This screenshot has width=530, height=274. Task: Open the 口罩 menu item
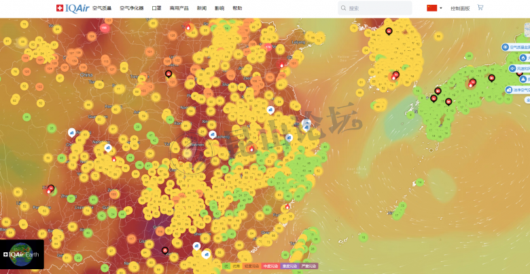pos(156,8)
